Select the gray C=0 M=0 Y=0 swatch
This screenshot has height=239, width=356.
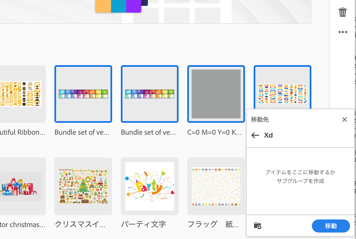pos(216,94)
